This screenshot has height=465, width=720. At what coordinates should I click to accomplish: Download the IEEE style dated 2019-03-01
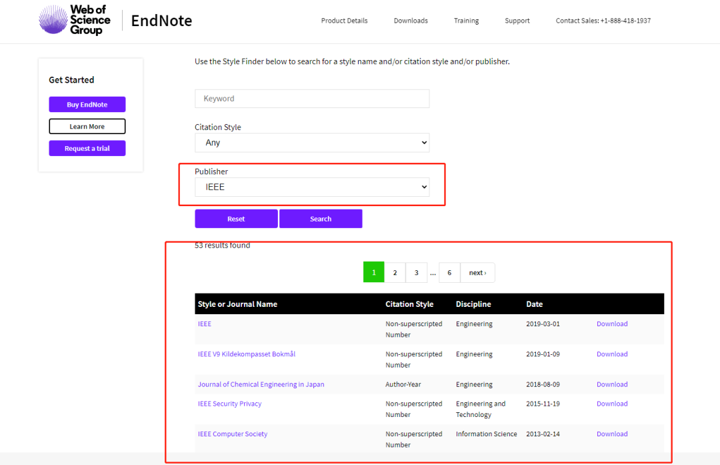point(612,324)
